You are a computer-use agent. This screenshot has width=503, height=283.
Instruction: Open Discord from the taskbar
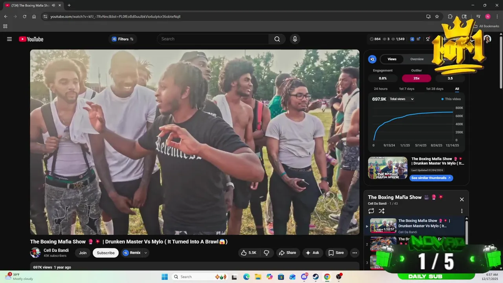click(x=304, y=277)
